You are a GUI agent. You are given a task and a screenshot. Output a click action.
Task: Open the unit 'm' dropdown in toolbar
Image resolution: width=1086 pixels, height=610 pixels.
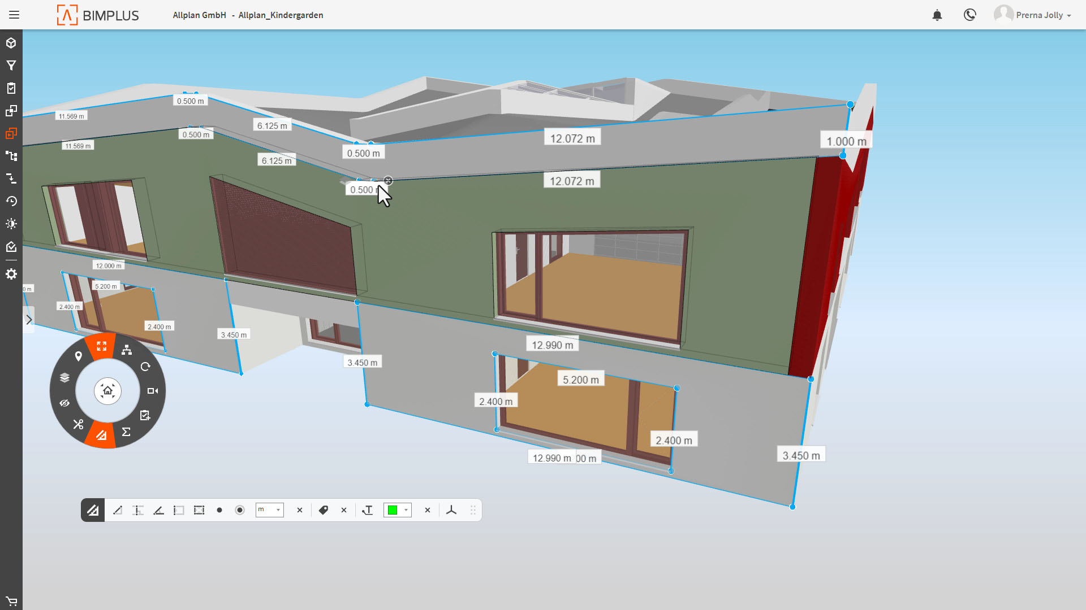pos(269,511)
